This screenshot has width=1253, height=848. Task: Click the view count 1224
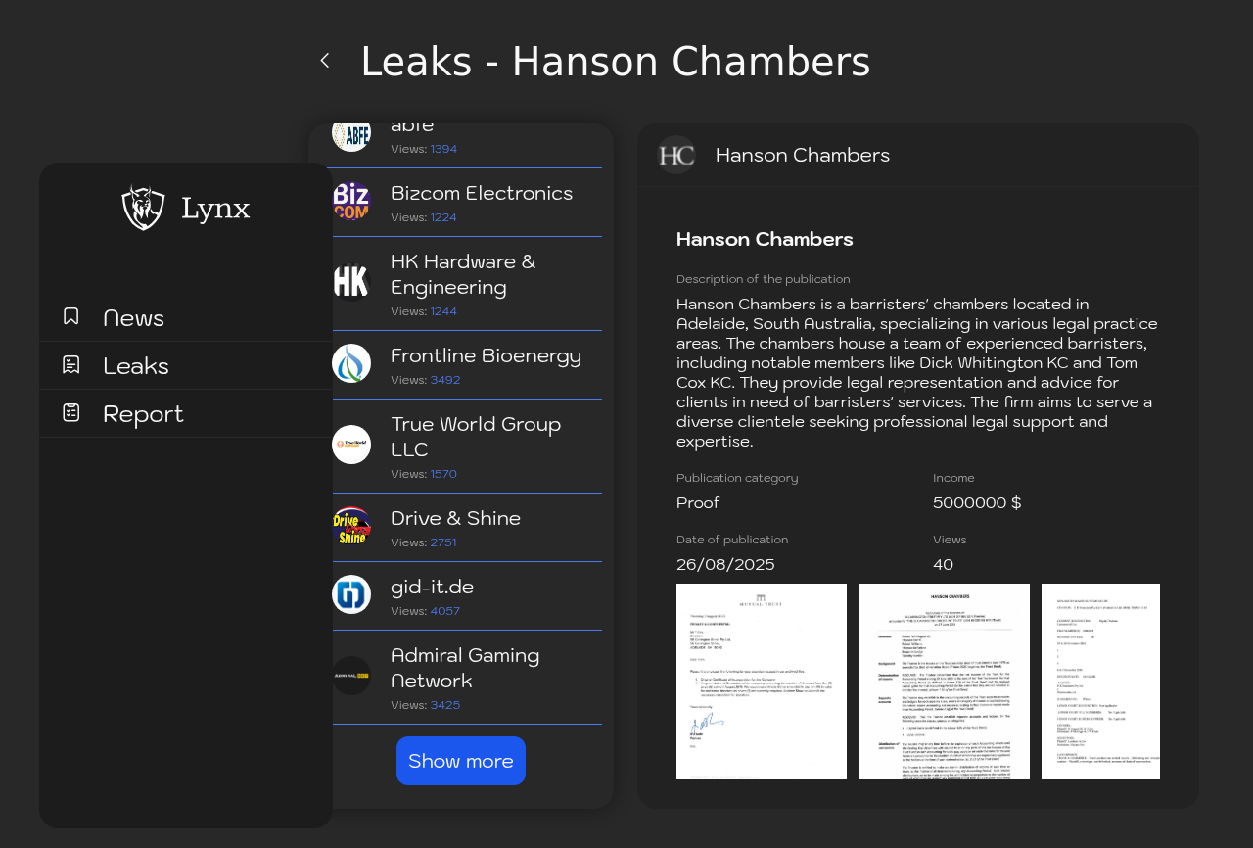443,217
